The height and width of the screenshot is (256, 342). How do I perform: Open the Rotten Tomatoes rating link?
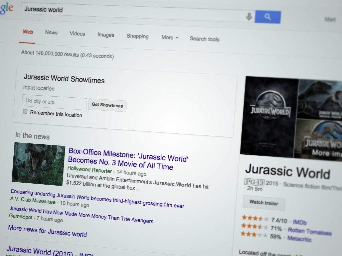pyautogui.click(x=310, y=231)
